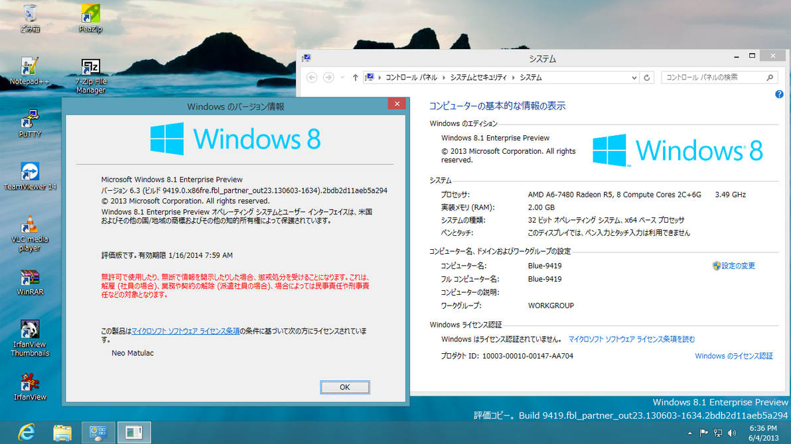Click the 2.00 GB RAM value
The height and width of the screenshot is (444, 791).
541,207
